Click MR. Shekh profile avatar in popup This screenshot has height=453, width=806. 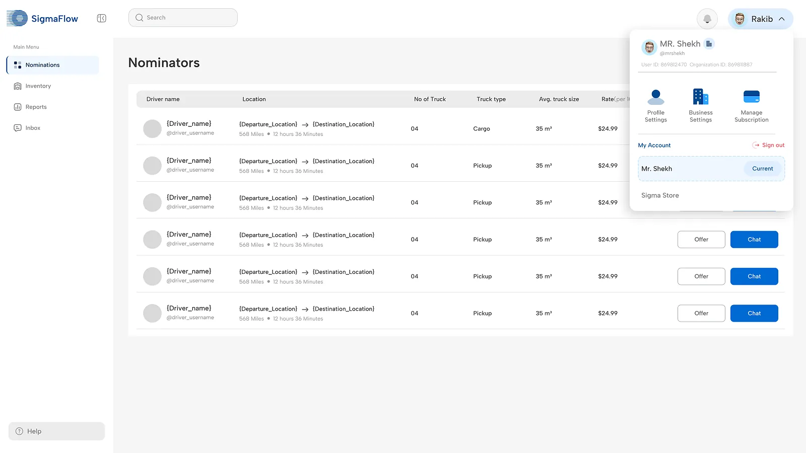point(649,47)
